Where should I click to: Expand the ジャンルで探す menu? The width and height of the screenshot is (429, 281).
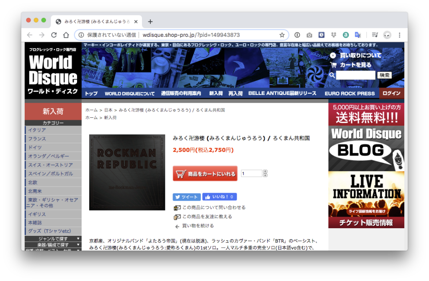coord(53,239)
